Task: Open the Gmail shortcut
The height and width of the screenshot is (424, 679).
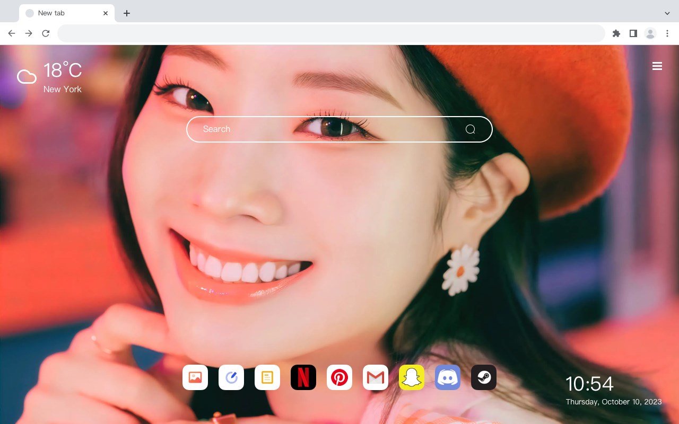Action: [x=376, y=377]
